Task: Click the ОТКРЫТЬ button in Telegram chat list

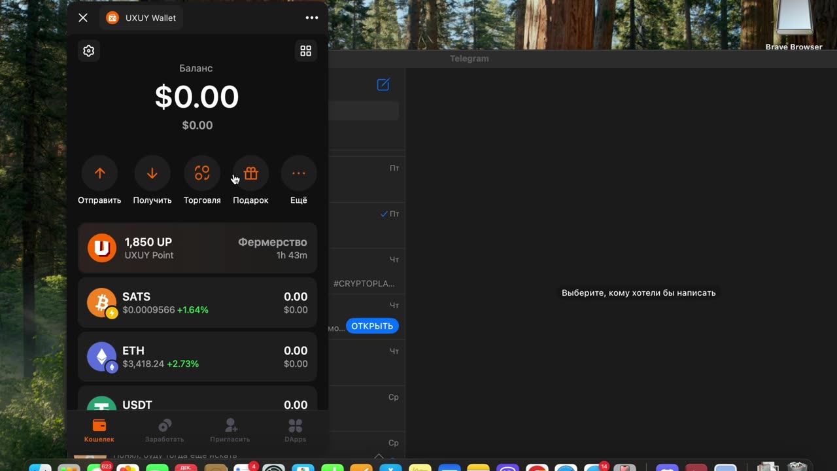Action: tap(372, 326)
